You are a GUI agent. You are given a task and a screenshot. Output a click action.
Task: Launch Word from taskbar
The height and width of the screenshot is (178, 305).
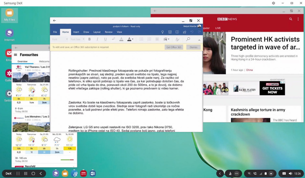tap(93, 173)
